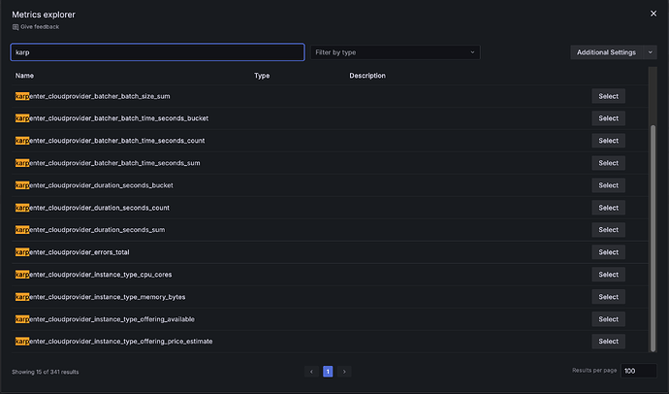Click karpenter_cloudprovider_instance_type_cpu_cores name text
Screen dimensions: 669x394
coord(93,275)
